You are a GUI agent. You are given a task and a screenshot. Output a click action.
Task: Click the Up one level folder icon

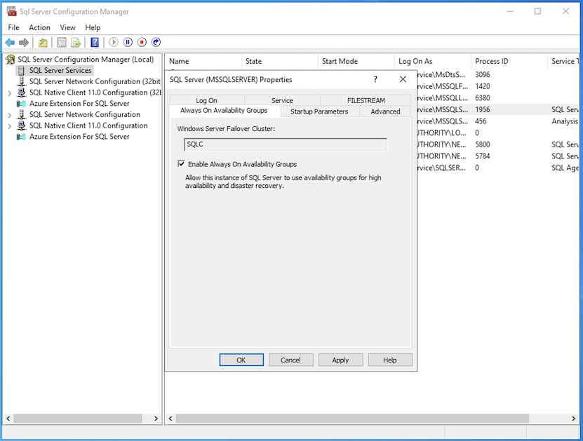[43, 42]
